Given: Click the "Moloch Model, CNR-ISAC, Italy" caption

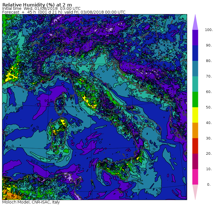Looking at the screenshot, I should 31,202.
